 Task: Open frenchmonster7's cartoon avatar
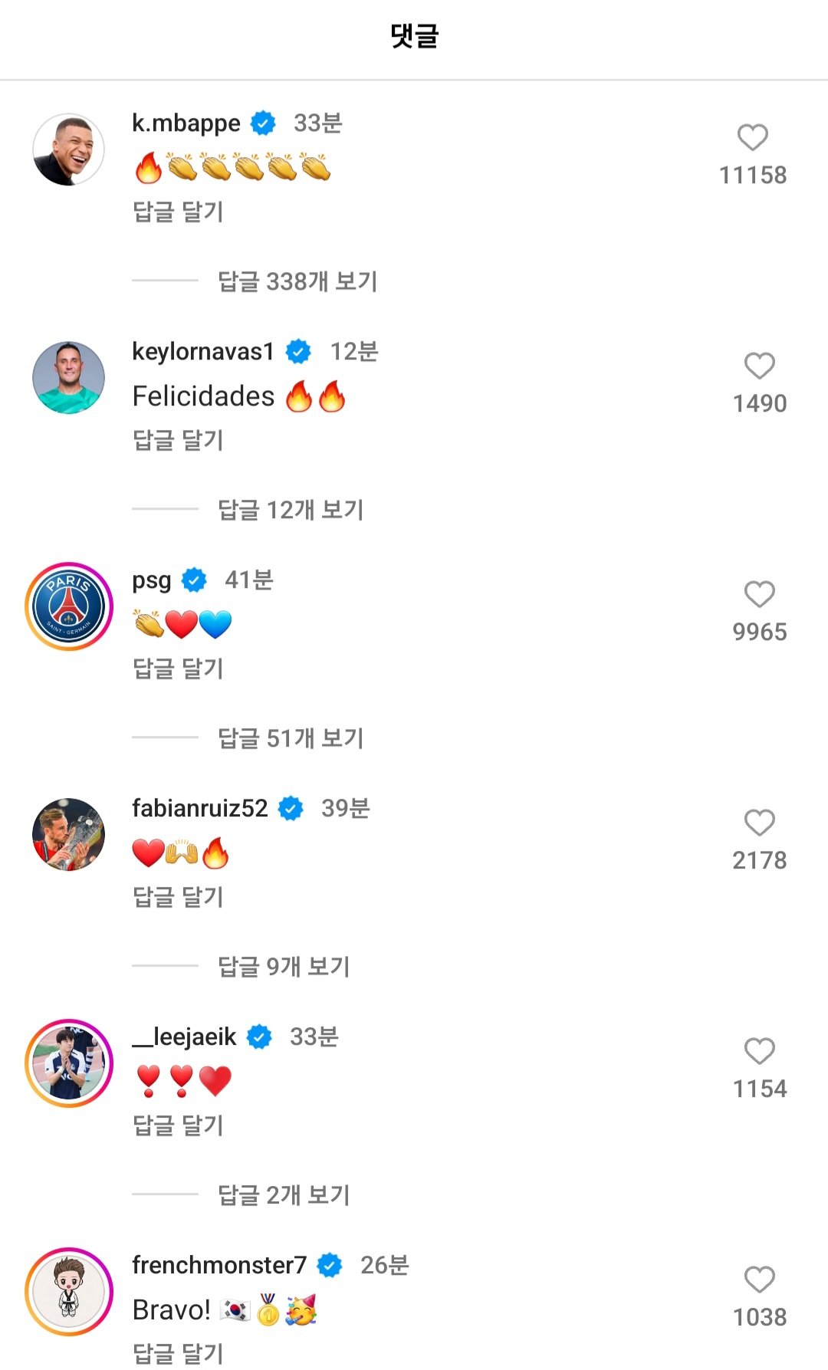[x=69, y=1292]
